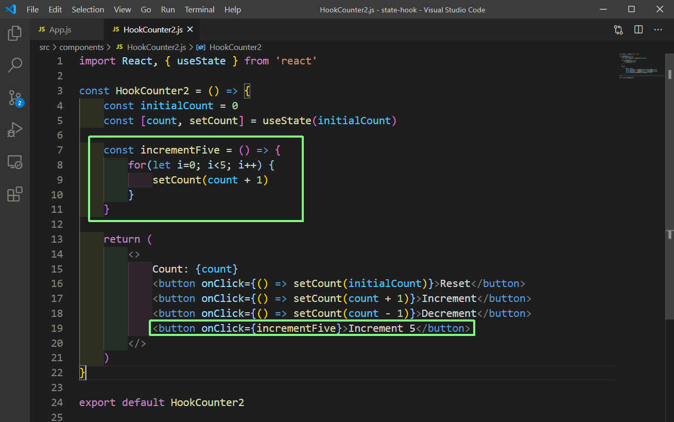
Task: Click the minimap code preview
Action: coord(641,65)
